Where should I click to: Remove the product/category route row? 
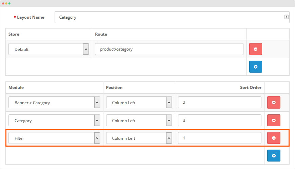[x=255, y=49]
